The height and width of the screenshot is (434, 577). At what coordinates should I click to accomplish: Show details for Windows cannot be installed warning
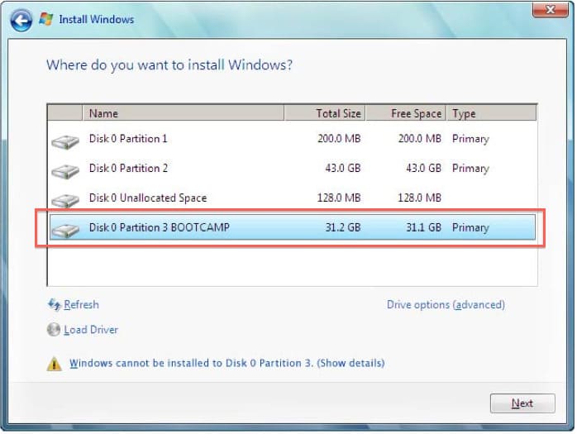tap(227, 364)
